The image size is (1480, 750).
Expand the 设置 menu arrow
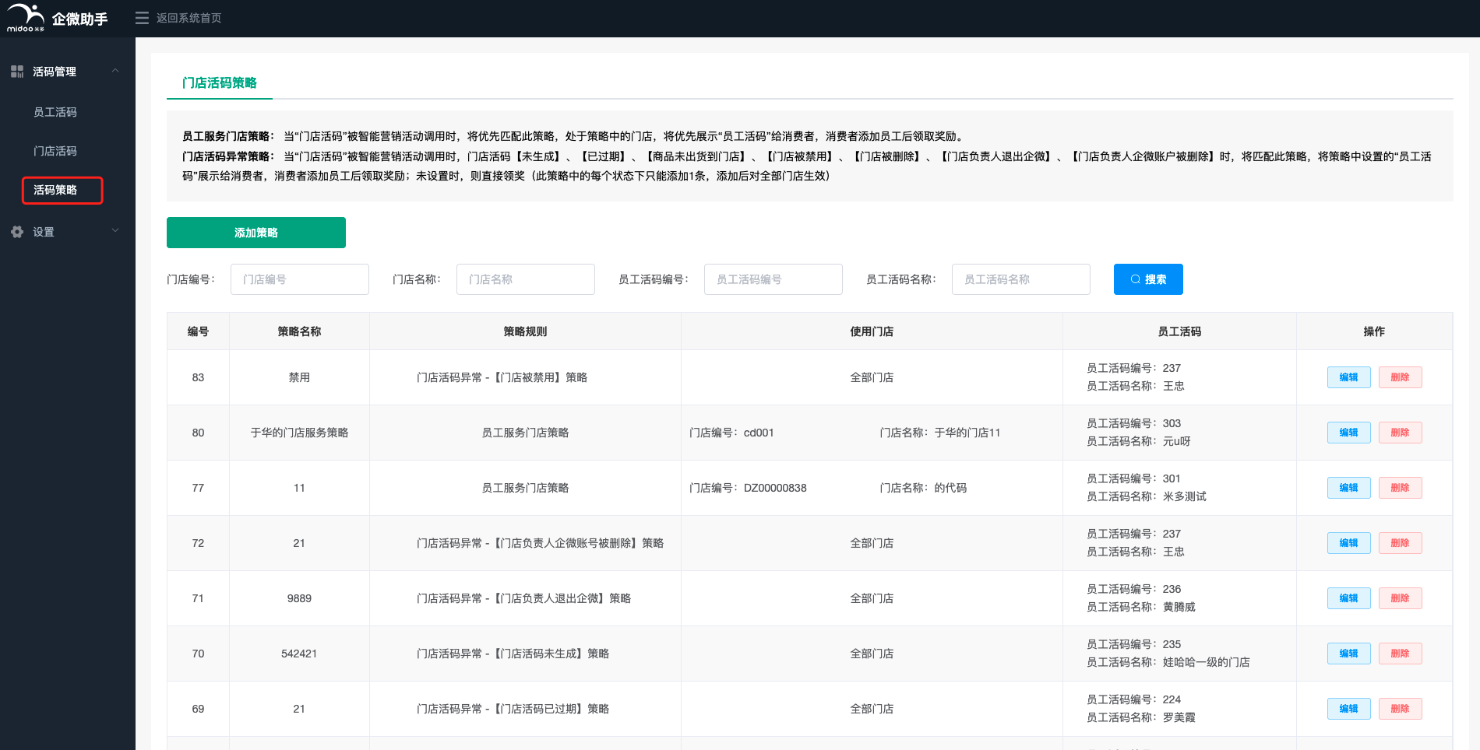pos(115,231)
